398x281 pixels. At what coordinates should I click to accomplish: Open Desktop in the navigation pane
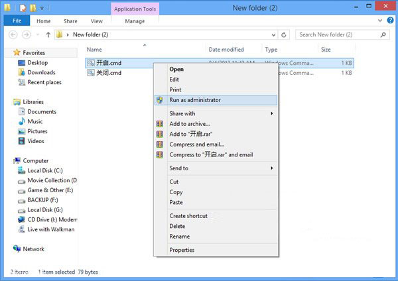pos(38,63)
